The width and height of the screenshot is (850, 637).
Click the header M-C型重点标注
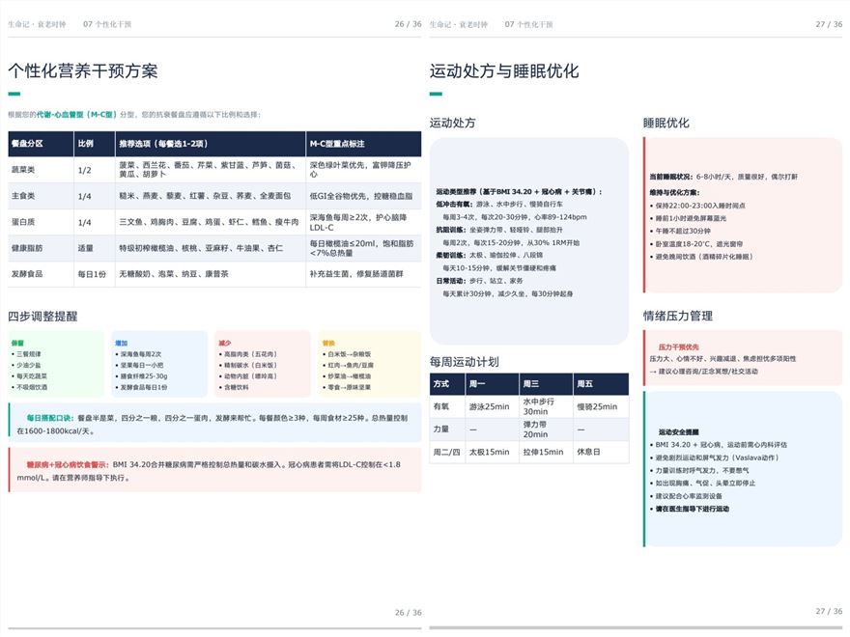[x=337, y=144]
